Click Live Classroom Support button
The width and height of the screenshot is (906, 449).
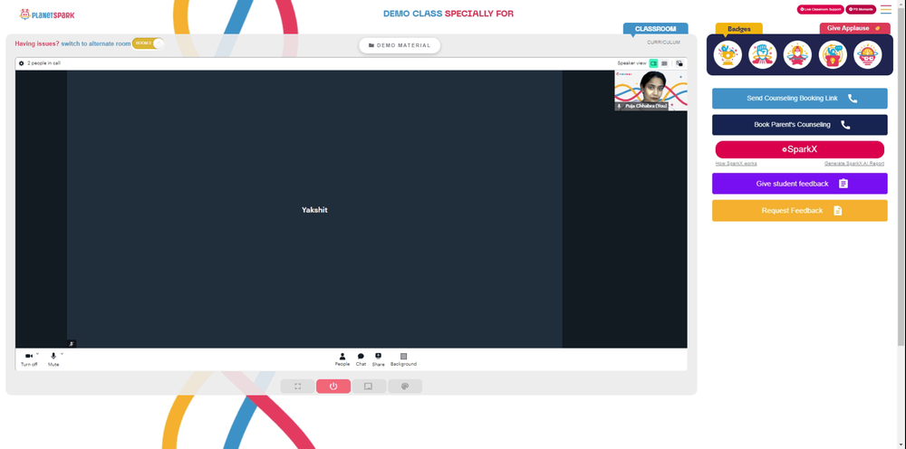[821, 10]
